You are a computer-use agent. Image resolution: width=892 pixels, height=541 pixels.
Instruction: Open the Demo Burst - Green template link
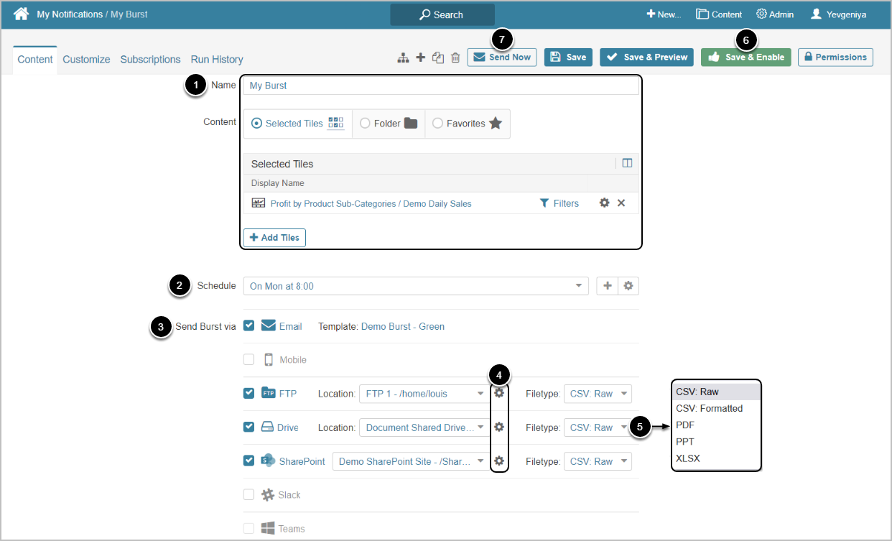pyautogui.click(x=402, y=326)
